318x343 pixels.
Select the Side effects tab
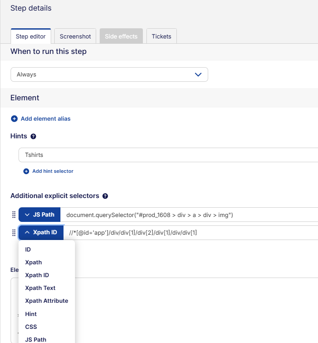(121, 36)
